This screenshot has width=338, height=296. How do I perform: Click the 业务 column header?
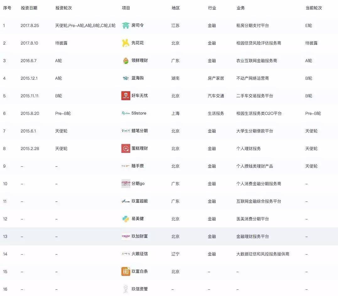pos(241,8)
